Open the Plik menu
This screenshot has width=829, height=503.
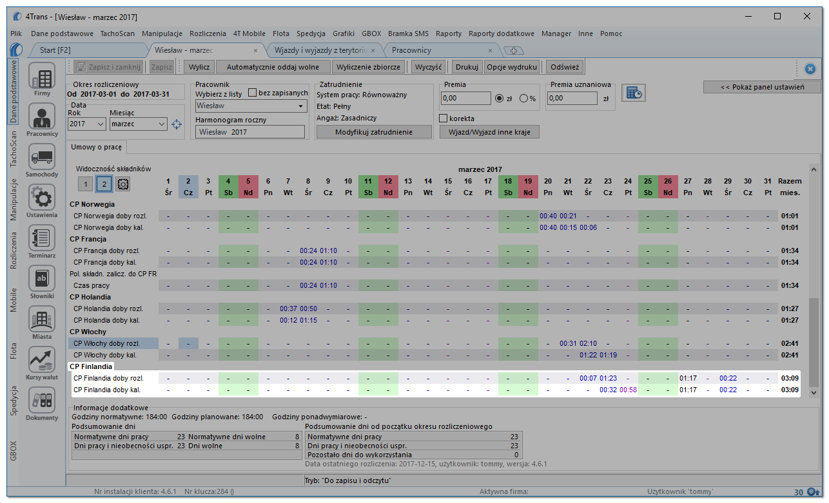pyautogui.click(x=17, y=33)
